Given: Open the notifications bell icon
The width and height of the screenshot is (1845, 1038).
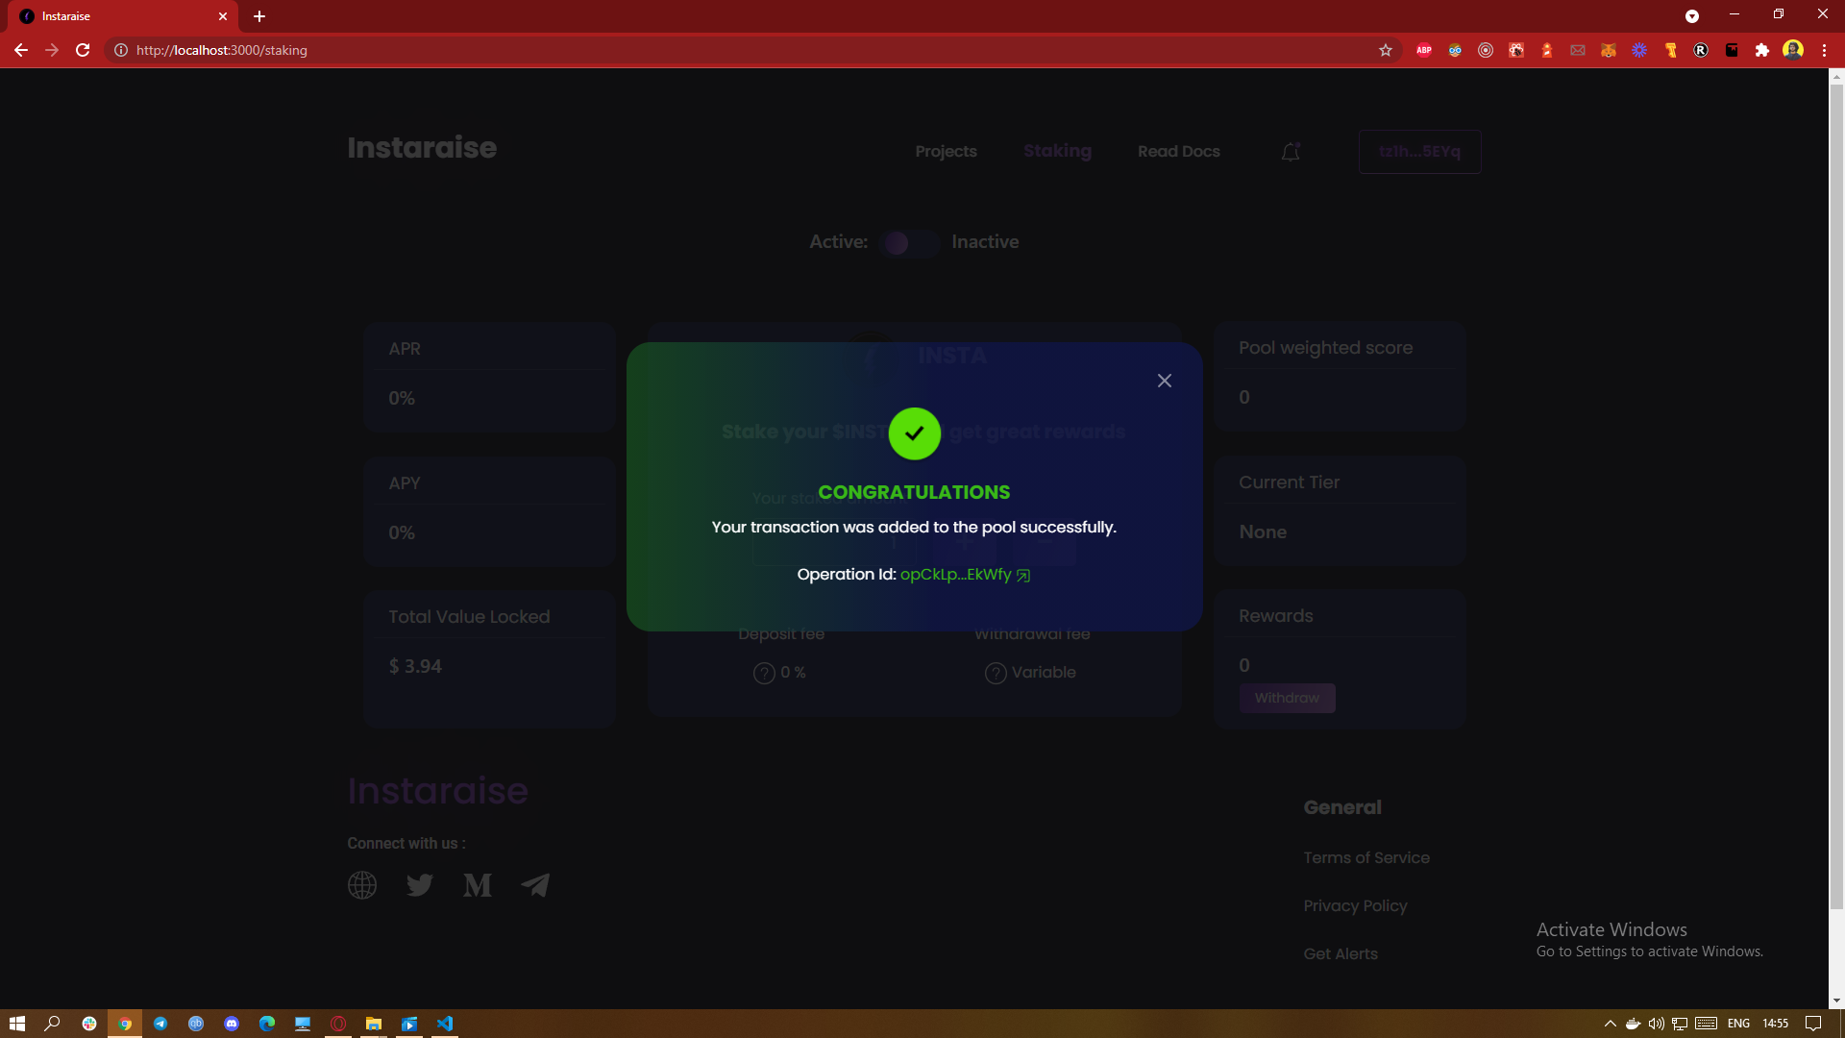Looking at the screenshot, I should coord(1291,152).
